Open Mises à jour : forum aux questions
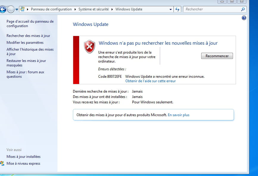The image size is (258, 176). tap(25, 74)
